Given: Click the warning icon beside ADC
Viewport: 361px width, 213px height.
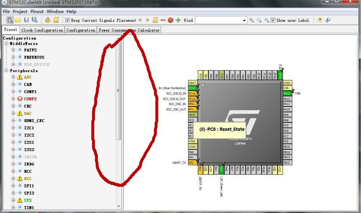Looking at the screenshot, I should pos(20,77).
